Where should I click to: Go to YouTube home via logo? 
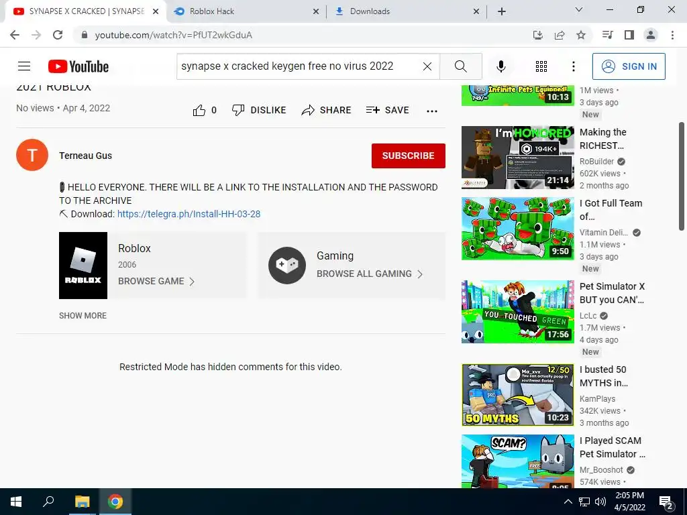pyautogui.click(x=78, y=66)
